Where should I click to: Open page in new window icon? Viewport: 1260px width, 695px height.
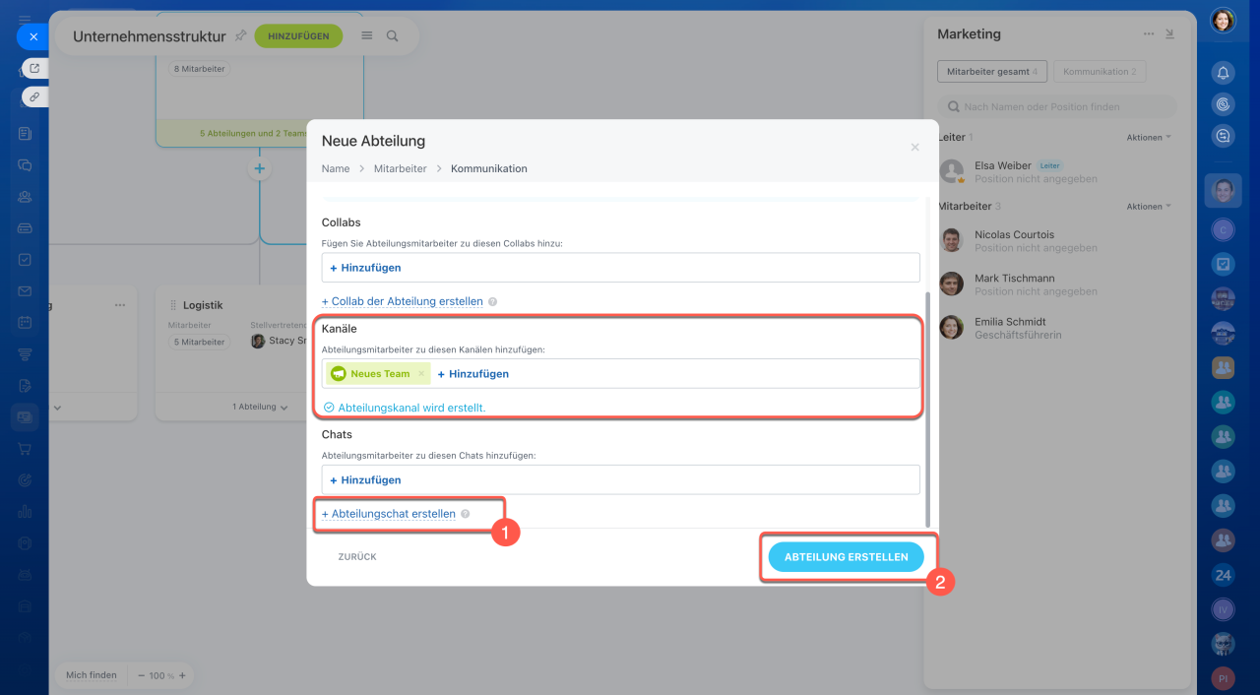(x=34, y=69)
